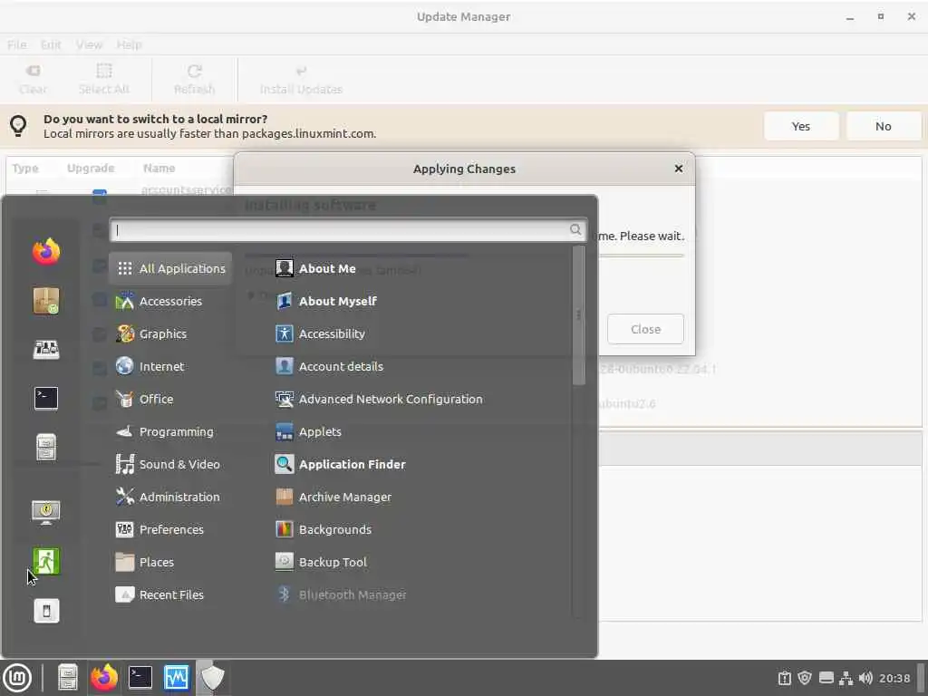Image resolution: width=928 pixels, height=696 pixels.
Task: Click the search magnifier icon
Action: coord(575,229)
